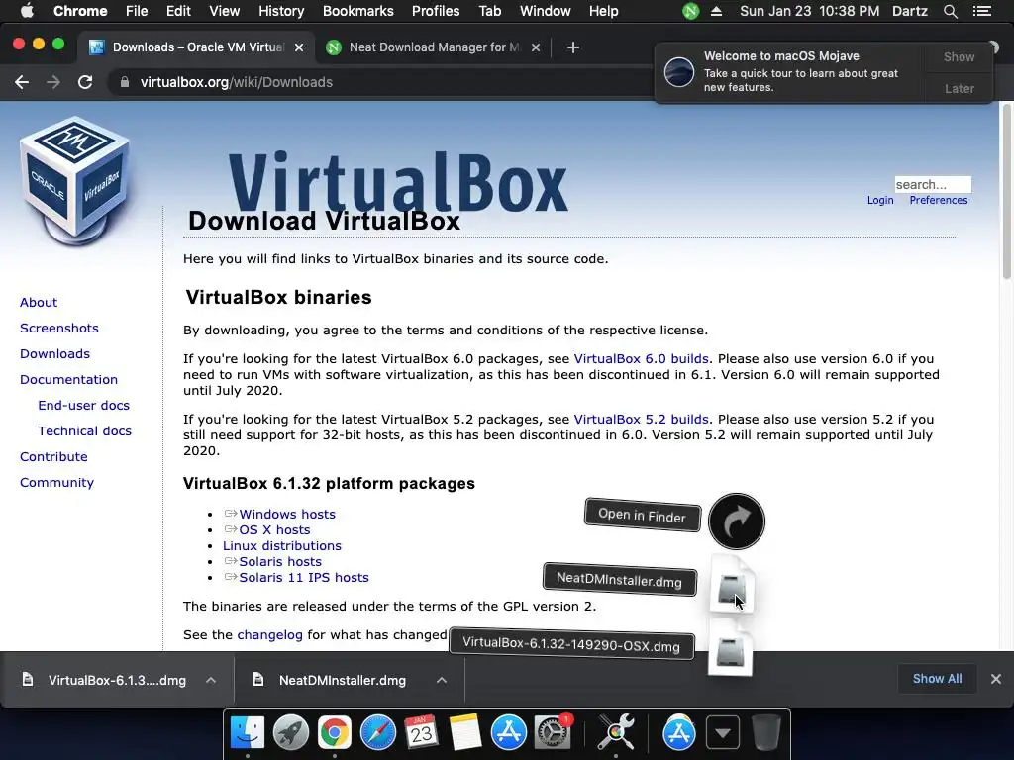Image resolution: width=1014 pixels, height=760 pixels.
Task: Reload the current page
Action: [x=85, y=82]
